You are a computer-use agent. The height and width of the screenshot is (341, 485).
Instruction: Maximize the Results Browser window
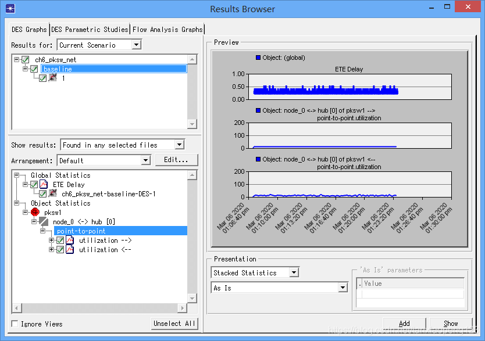tap(447, 7)
